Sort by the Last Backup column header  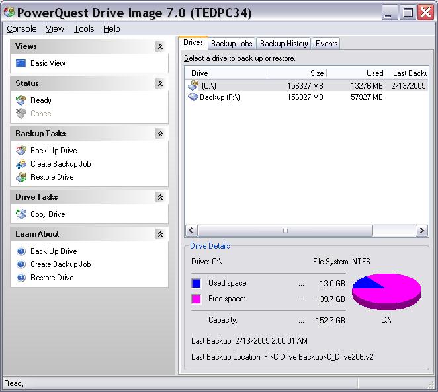408,73
